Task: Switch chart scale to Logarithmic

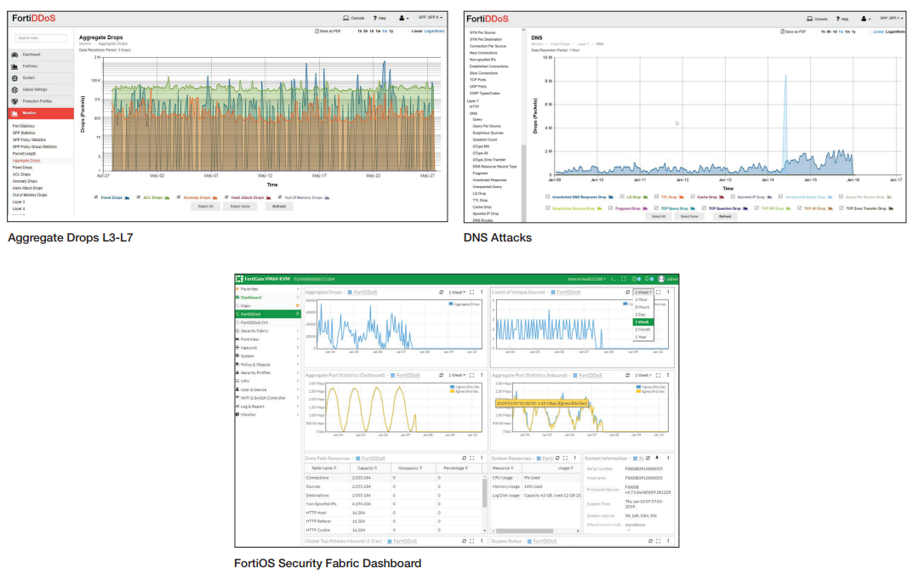Action: point(436,31)
